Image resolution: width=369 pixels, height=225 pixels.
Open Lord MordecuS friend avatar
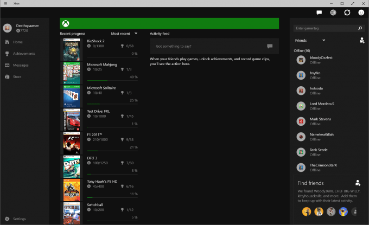tap(301, 106)
